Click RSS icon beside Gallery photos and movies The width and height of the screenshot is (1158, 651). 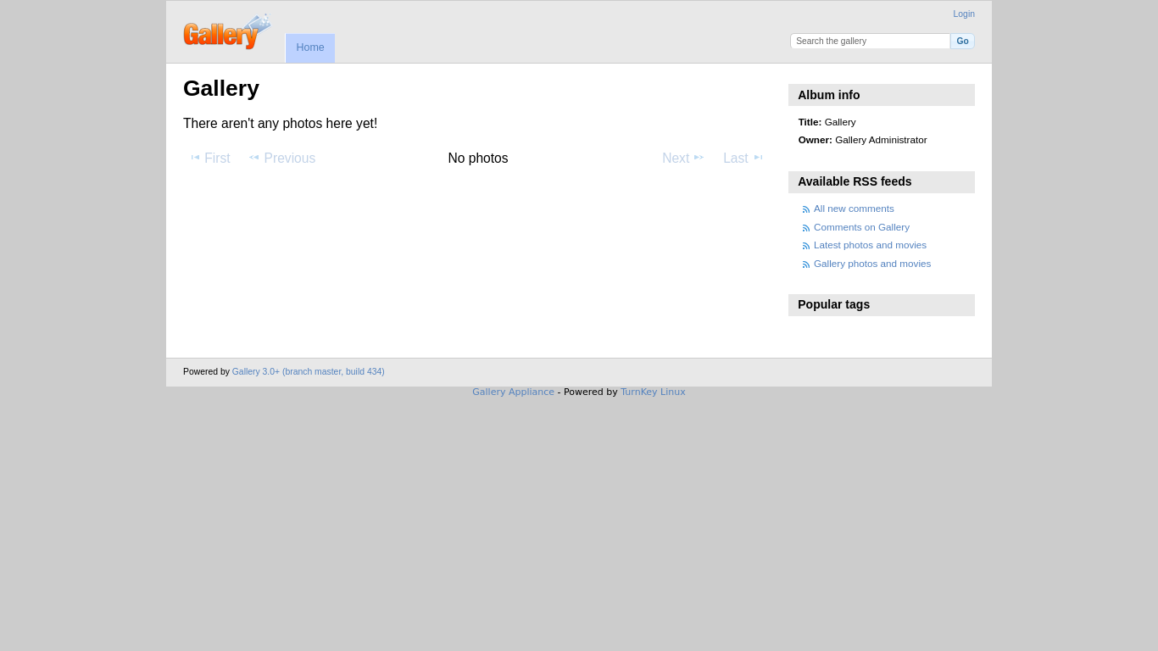coord(806,264)
